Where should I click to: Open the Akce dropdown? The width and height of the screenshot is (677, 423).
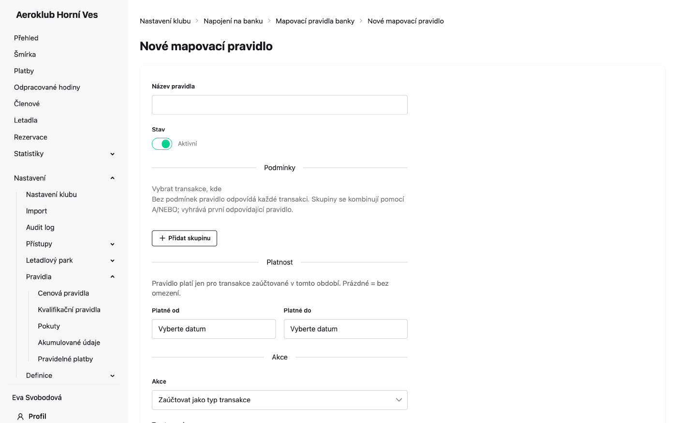coord(280,400)
